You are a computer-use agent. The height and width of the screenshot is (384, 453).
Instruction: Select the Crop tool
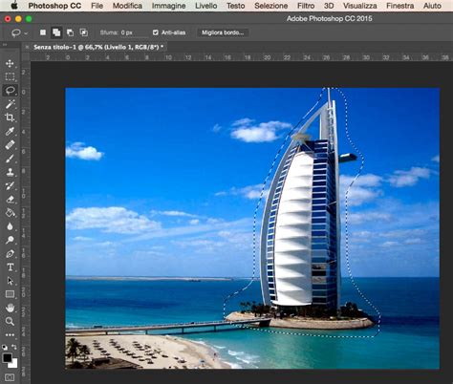point(10,117)
